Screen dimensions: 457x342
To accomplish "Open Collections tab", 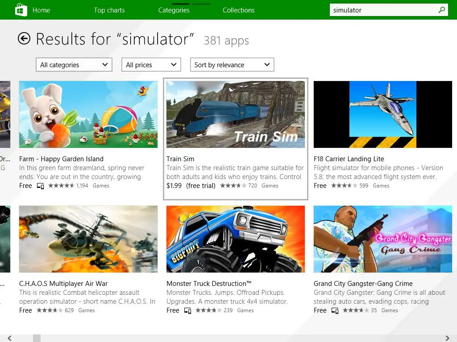I will click(239, 10).
